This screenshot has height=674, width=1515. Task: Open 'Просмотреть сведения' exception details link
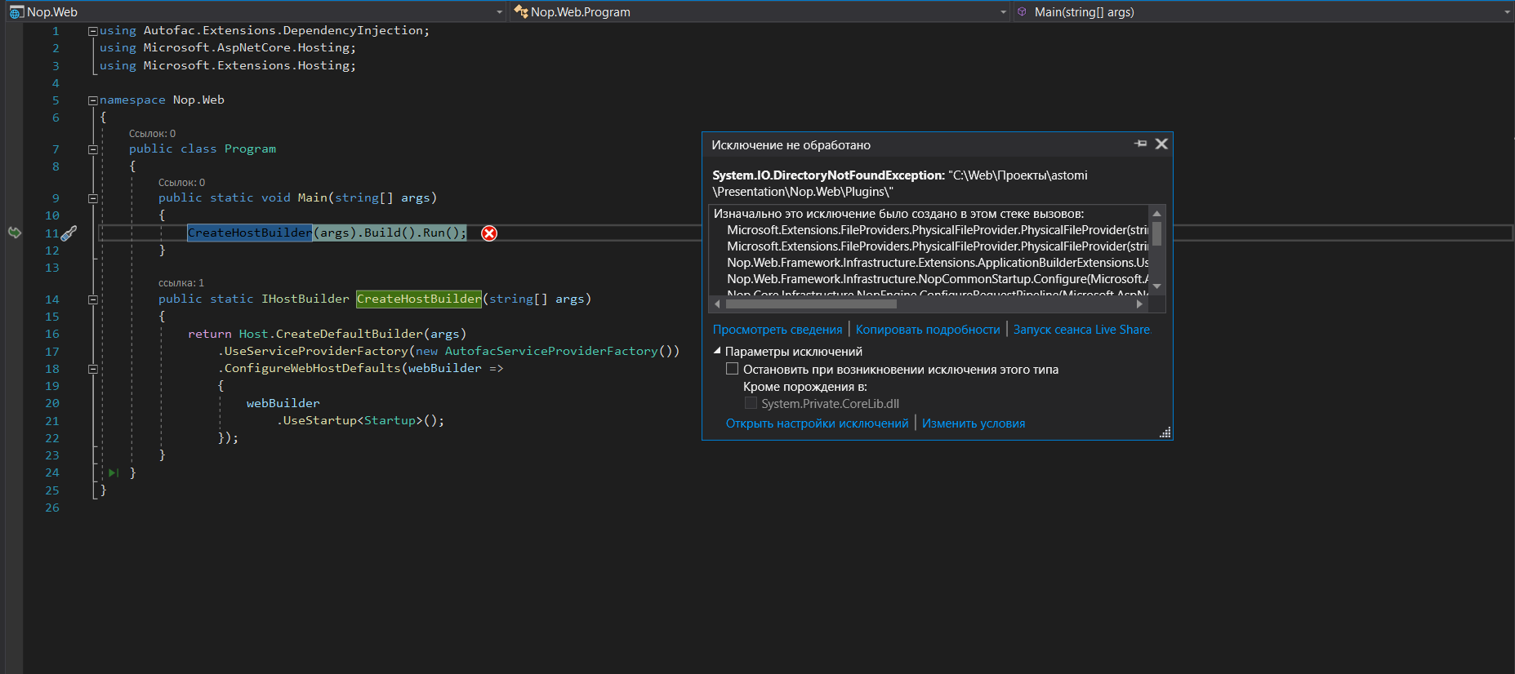coord(778,330)
